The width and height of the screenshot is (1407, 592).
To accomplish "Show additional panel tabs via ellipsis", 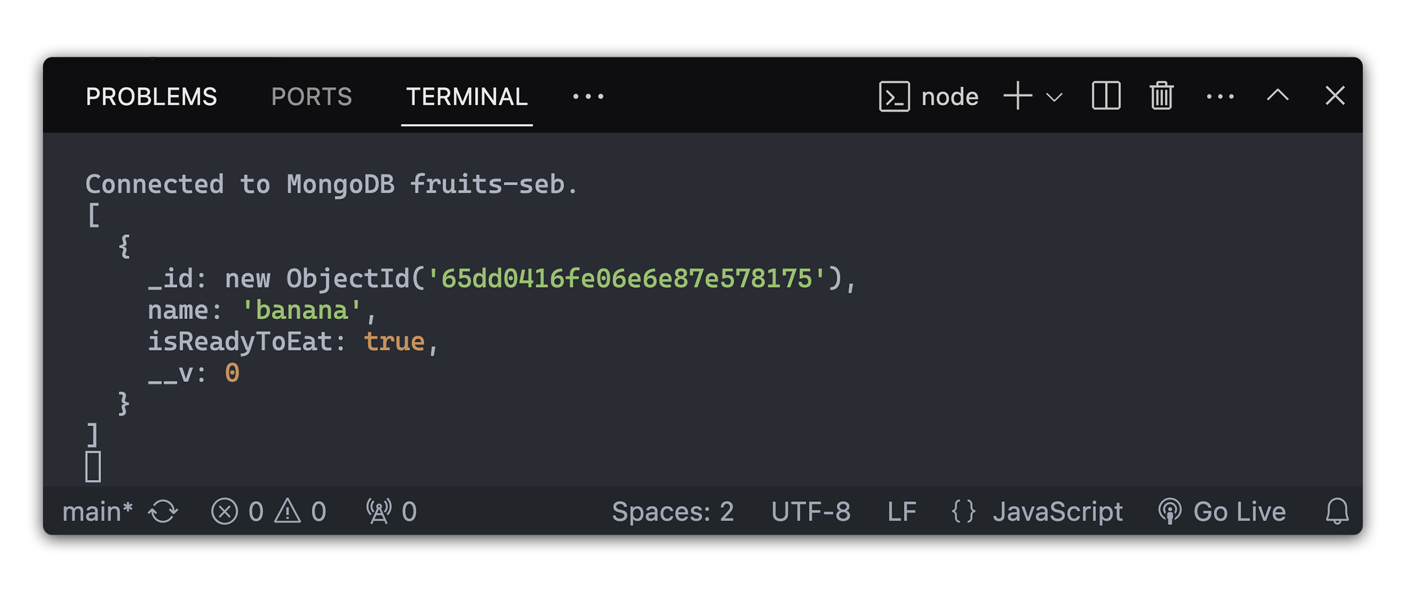I will [x=588, y=97].
